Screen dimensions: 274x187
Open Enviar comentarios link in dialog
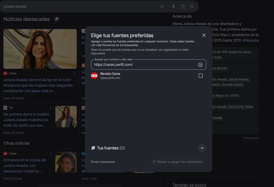tap(103, 162)
